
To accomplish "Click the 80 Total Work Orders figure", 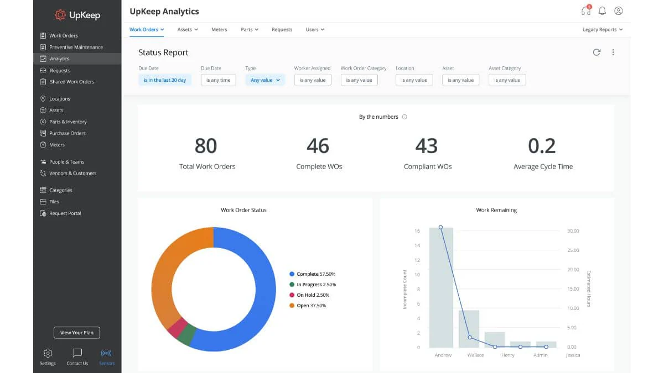I will [206, 146].
